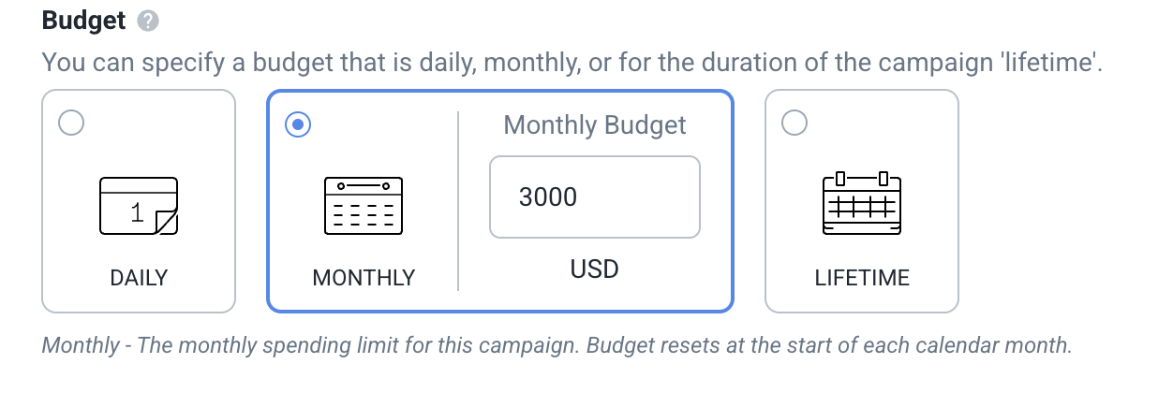Click the USD currency label
The image size is (1158, 393).
pos(595,269)
